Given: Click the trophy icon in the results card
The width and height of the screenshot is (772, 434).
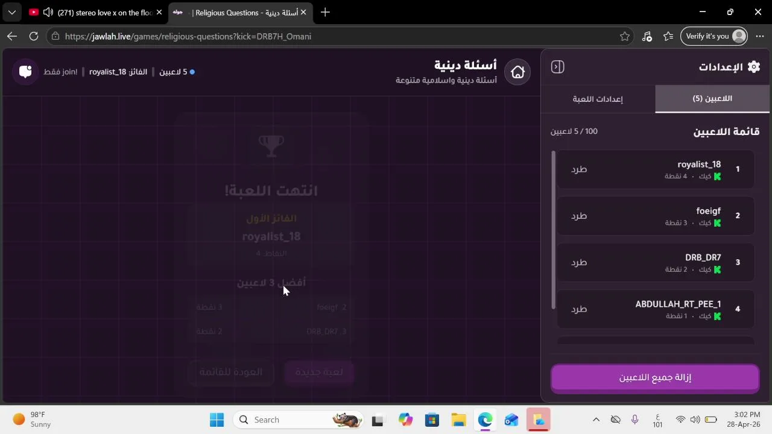Looking at the screenshot, I should pos(271,145).
